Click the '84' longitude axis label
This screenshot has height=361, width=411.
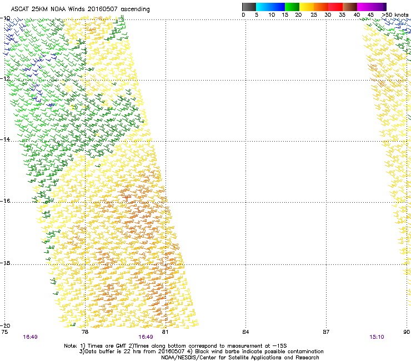245,332
